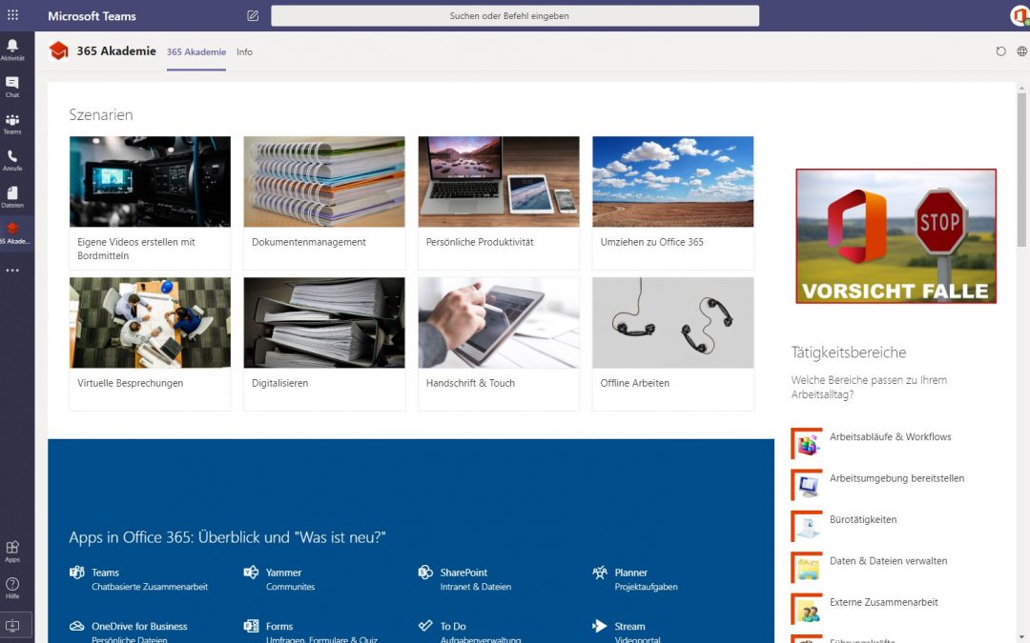The width and height of the screenshot is (1030, 643).
Task: Expand more apps ellipsis in sidebar
Action: 12,271
